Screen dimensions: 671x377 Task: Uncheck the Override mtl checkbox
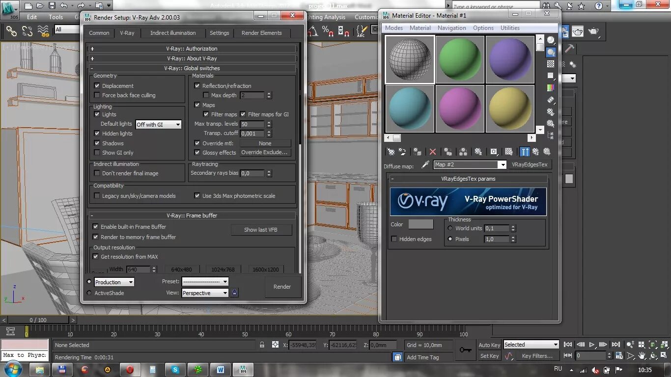click(x=197, y=143)
